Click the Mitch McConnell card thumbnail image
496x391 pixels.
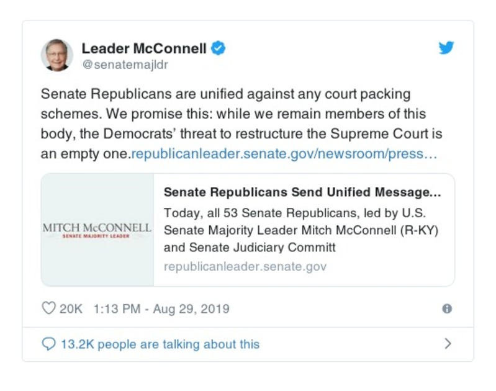pyautogui.click(x=97, y=230)
